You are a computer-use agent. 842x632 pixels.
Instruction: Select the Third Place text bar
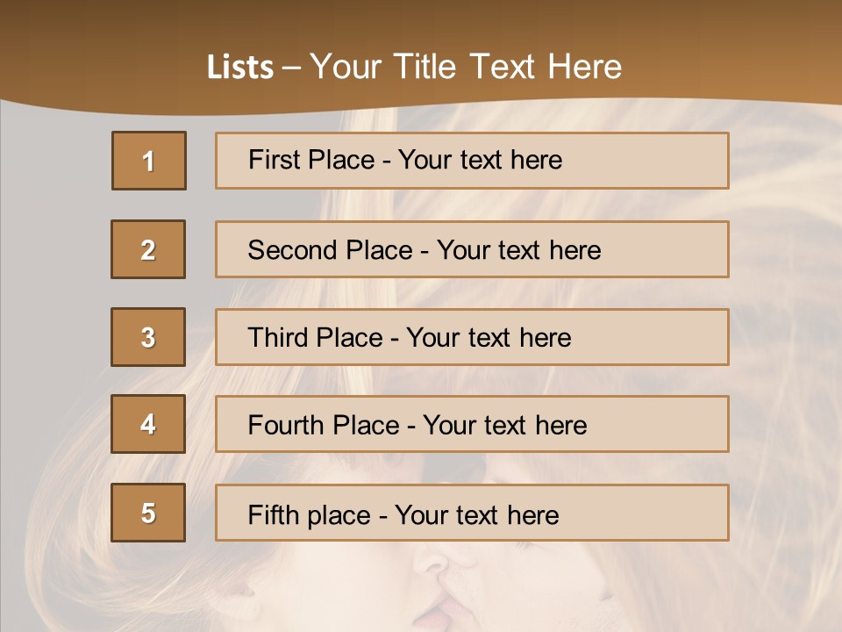tap(472, 337)
